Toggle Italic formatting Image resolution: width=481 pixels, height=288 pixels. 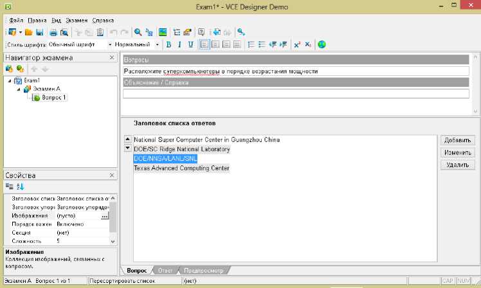coord(179,44)
